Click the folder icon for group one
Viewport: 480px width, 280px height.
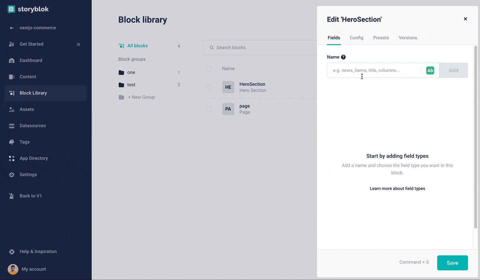121,73
